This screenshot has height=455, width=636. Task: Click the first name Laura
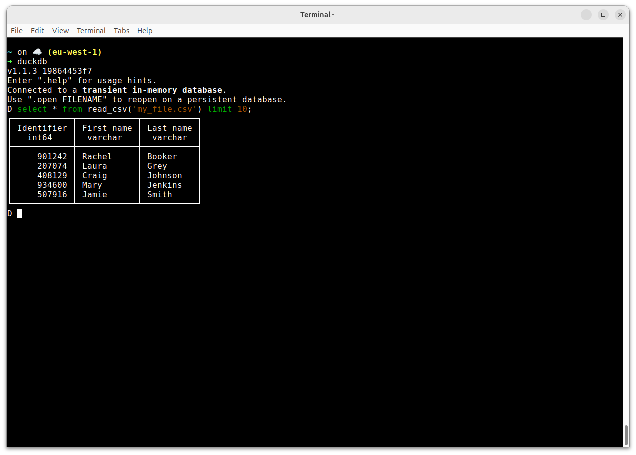click(95, 166)
